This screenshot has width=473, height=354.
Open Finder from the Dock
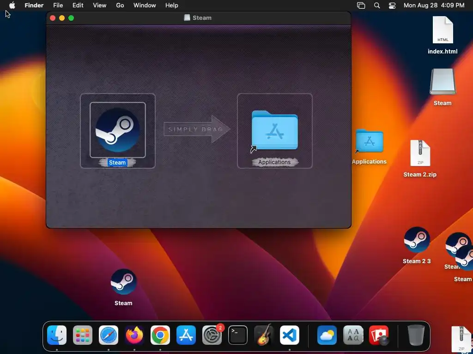[57, 335]
